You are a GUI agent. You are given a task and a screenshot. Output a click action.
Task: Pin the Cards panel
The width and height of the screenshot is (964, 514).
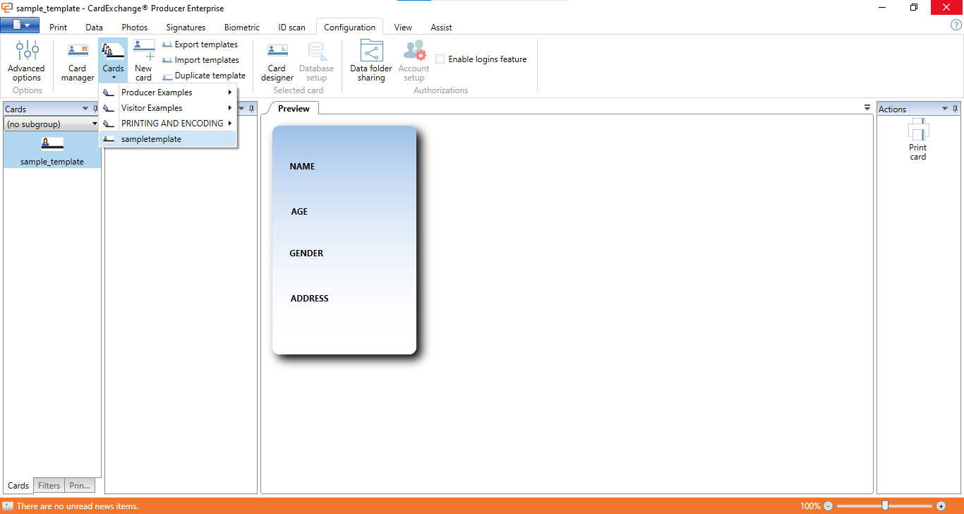pyautogui.click(x=96, y=109)
